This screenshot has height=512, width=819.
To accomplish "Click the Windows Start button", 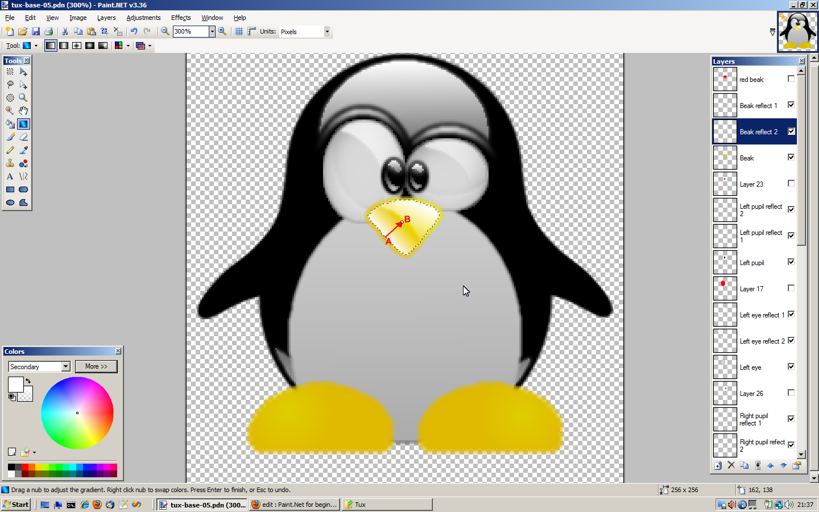I will click(x=15, y=505).
